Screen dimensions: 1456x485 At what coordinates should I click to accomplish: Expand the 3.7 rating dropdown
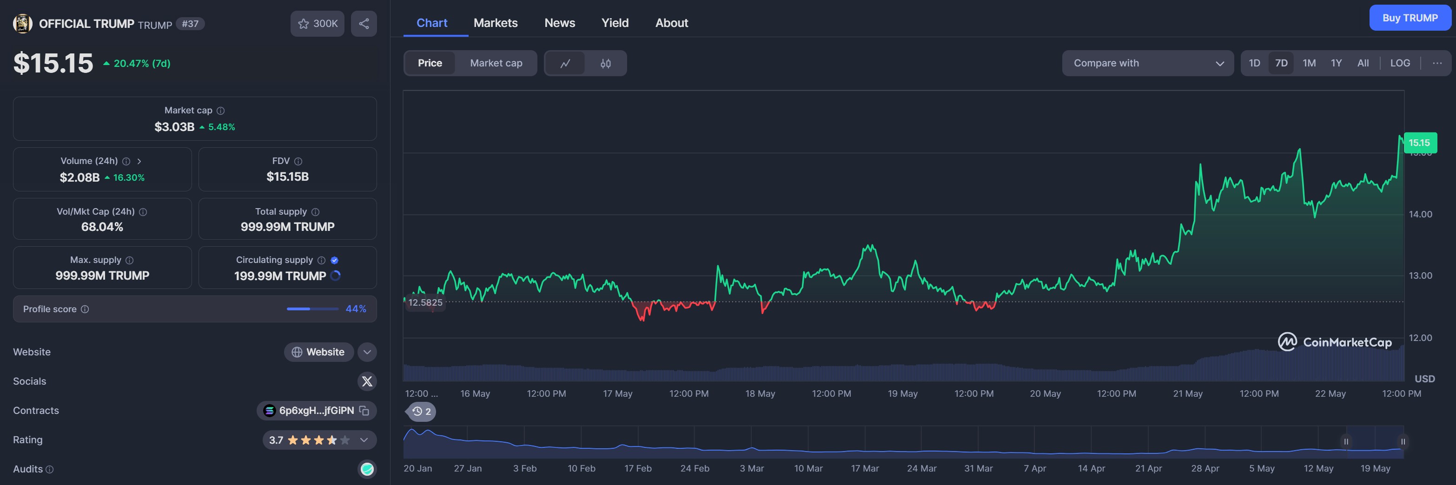click(364, 440)
